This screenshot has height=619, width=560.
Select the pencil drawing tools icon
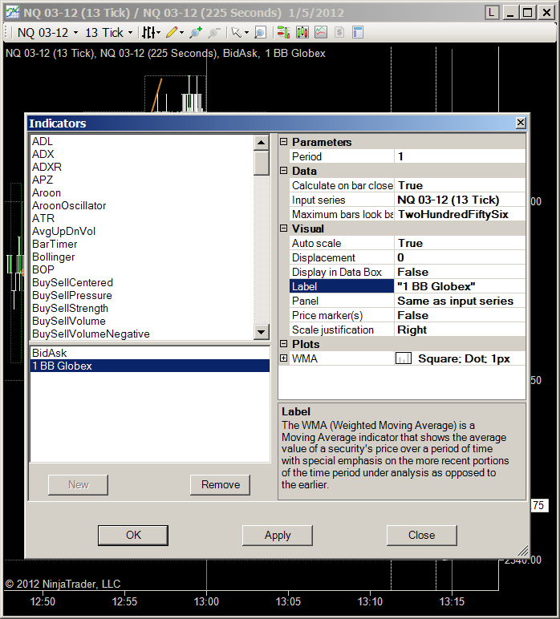(172, 32)
